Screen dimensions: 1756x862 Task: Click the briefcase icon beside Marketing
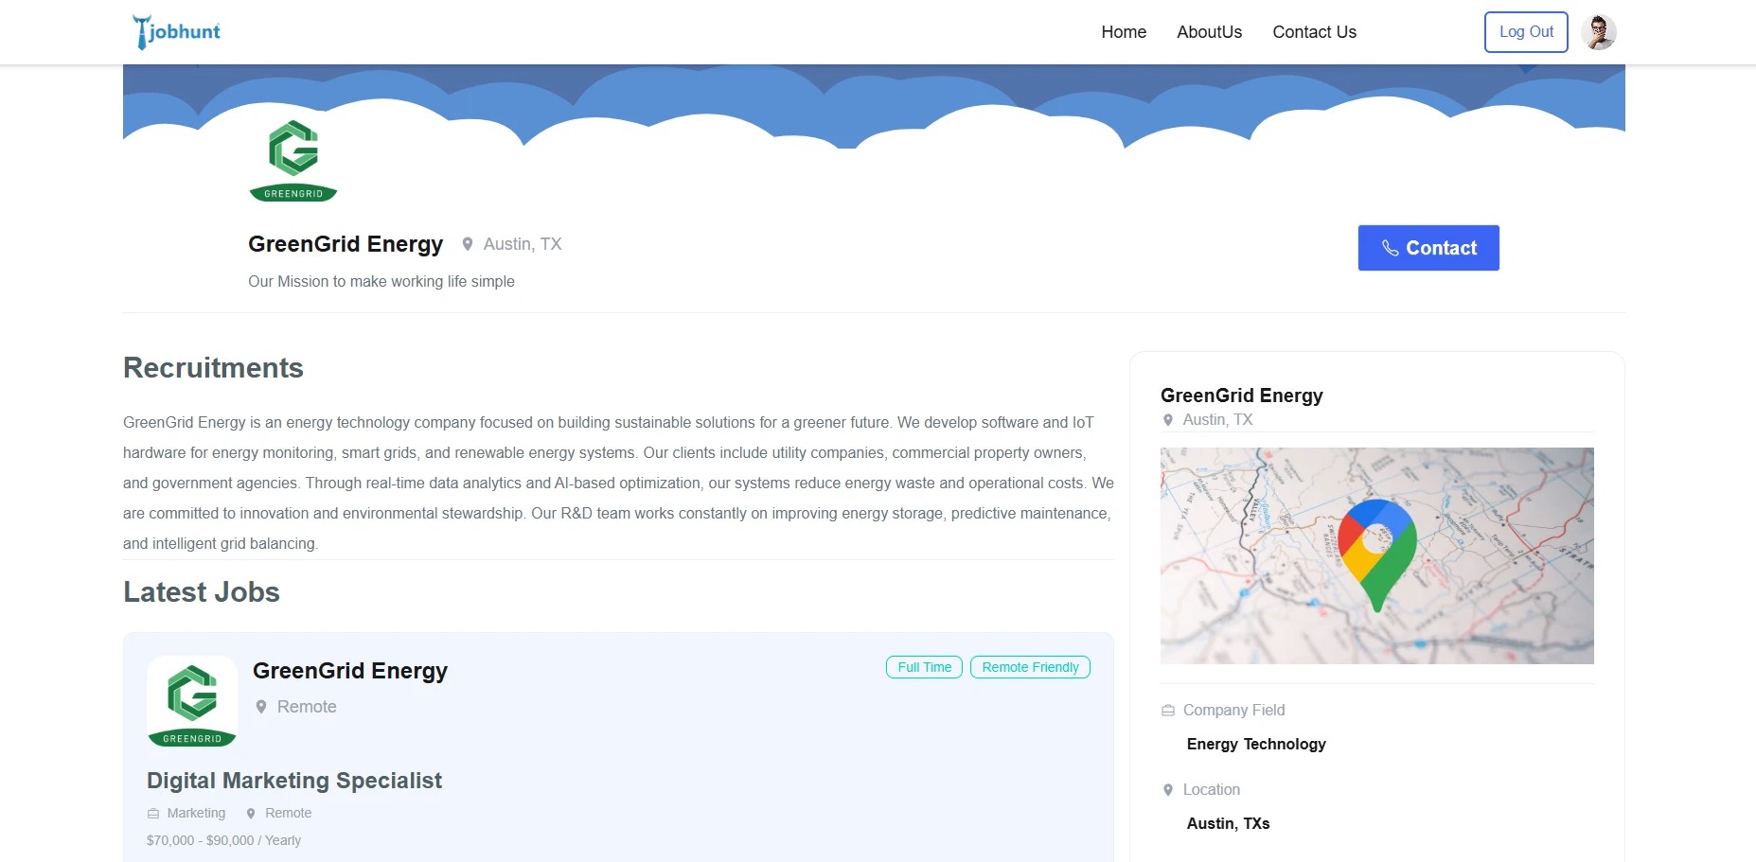pos(153,814)
